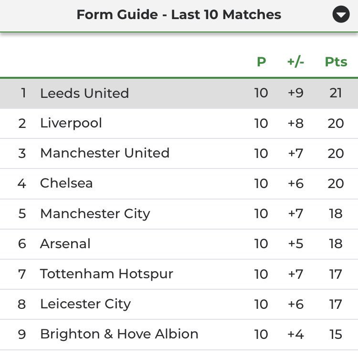Open the Form Guide dropdown arrow icon
Screen dimensions: 358x358
(341, 14)
